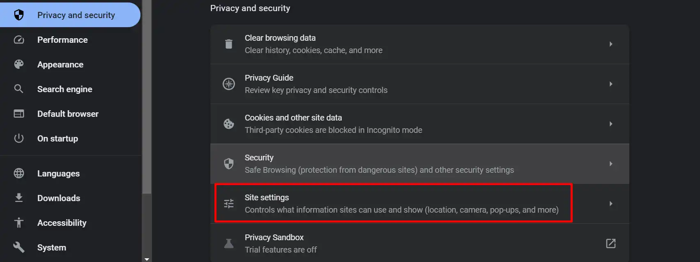Open Cookies and other site data
This screenshot has height=262, width=700.
point(419,124)
